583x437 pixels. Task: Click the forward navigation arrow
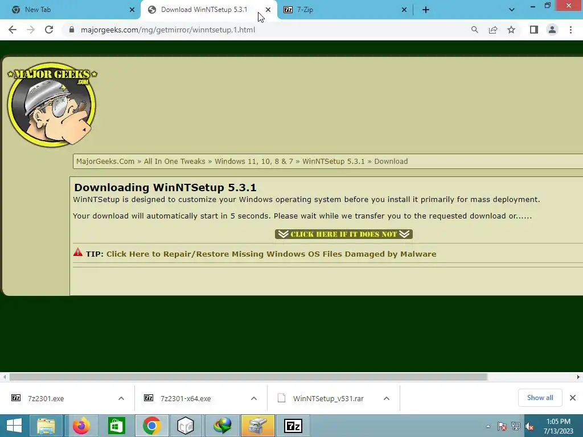[x=31, y=30]
